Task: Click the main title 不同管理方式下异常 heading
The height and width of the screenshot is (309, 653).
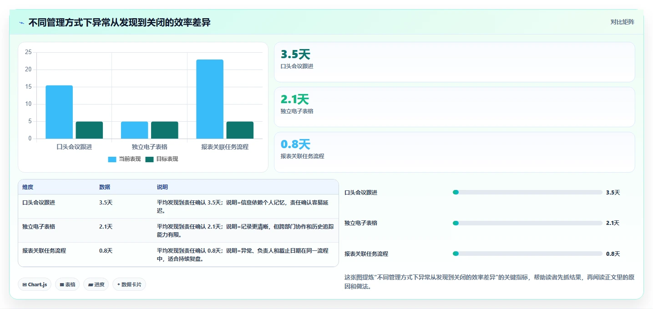Action: click(119, 22)
